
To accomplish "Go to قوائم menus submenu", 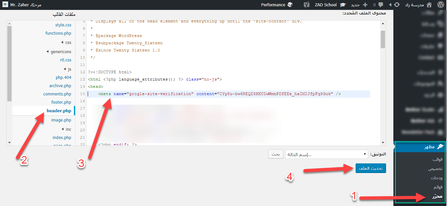I will pos(438,187).
